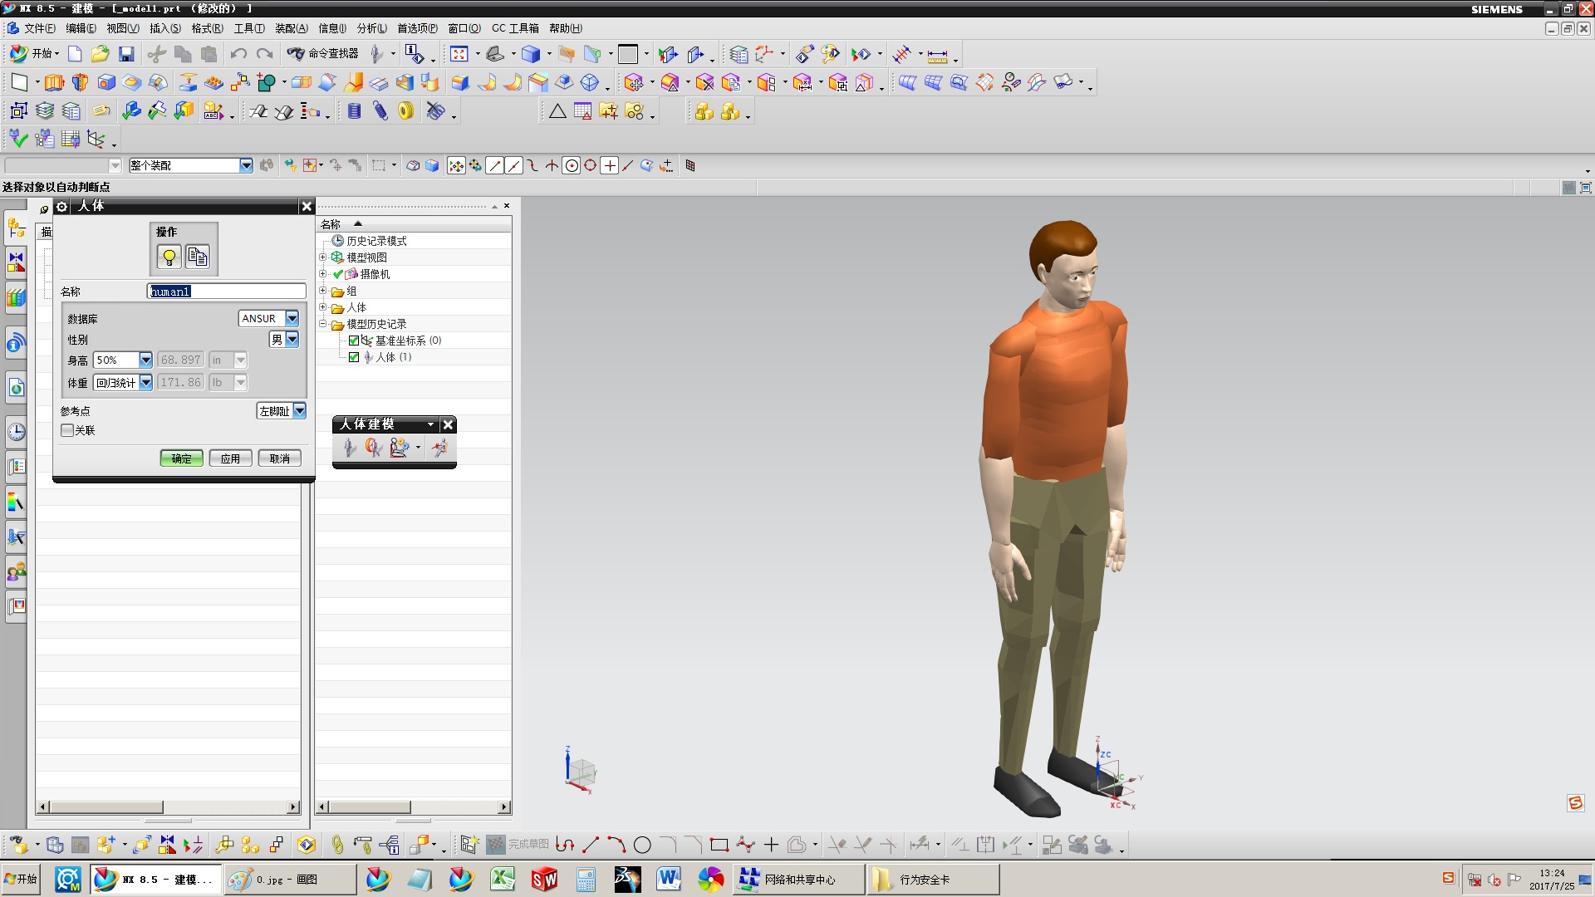Click the last figure icon in Human Modeling toolbar
Screen dimensions: 1595x897
pos(440,448)
